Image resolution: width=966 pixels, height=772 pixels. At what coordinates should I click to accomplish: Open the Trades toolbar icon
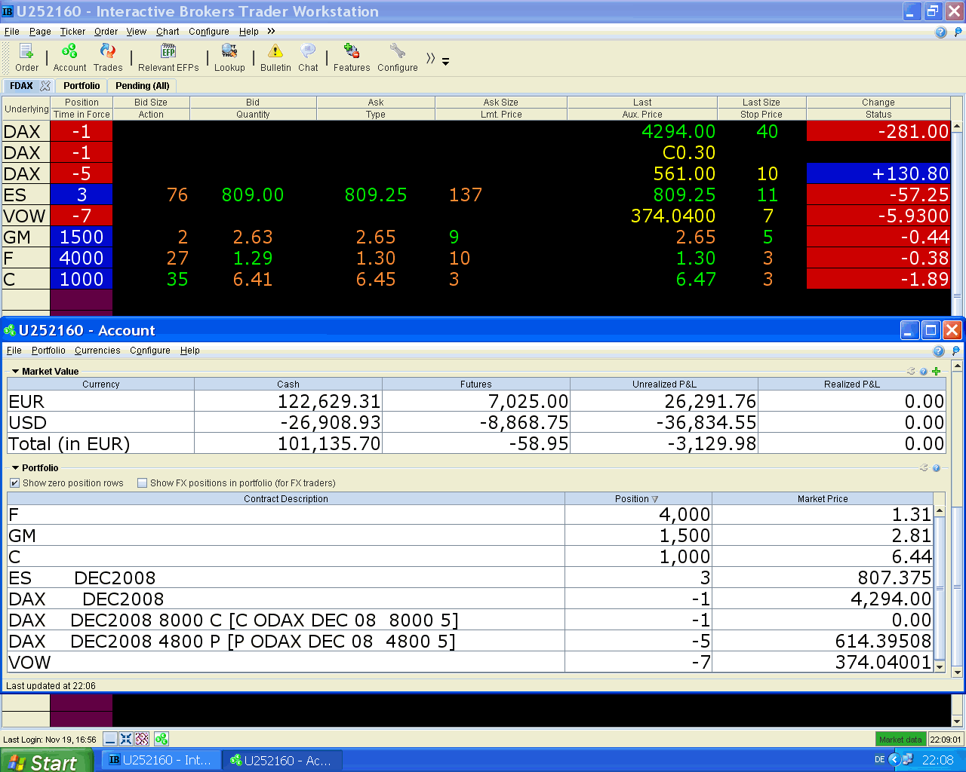108,57
